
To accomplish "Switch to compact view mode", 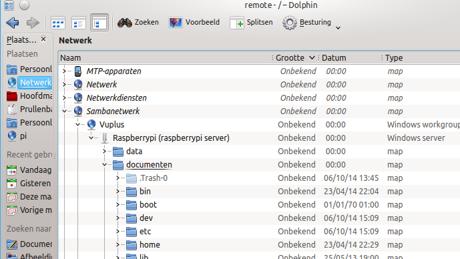I will (79, 23).
